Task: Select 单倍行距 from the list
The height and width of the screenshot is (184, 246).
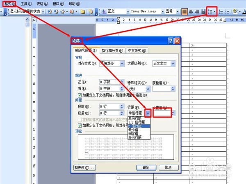Action: tap(139, 119)
